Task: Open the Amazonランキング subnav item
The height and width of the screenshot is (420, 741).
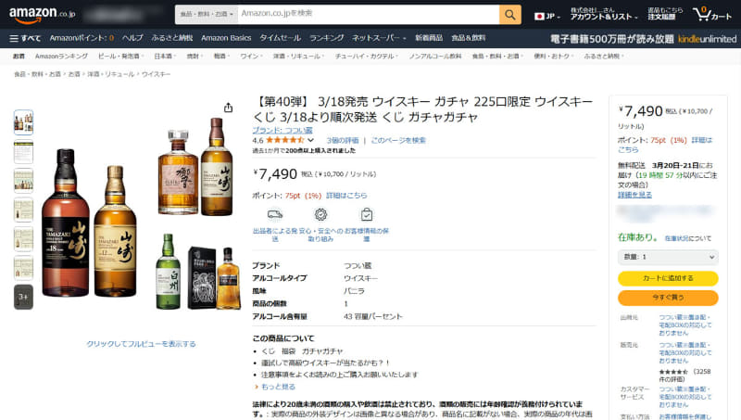Action: 61,57
